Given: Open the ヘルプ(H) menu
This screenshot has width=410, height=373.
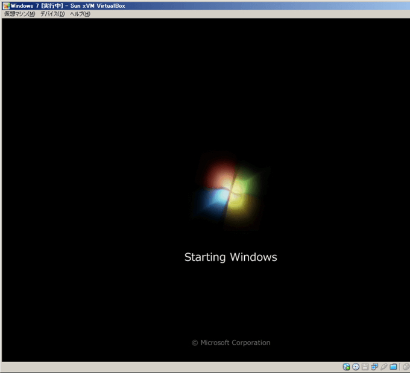Looking at the screenshot, I should (x=80, y=14).
